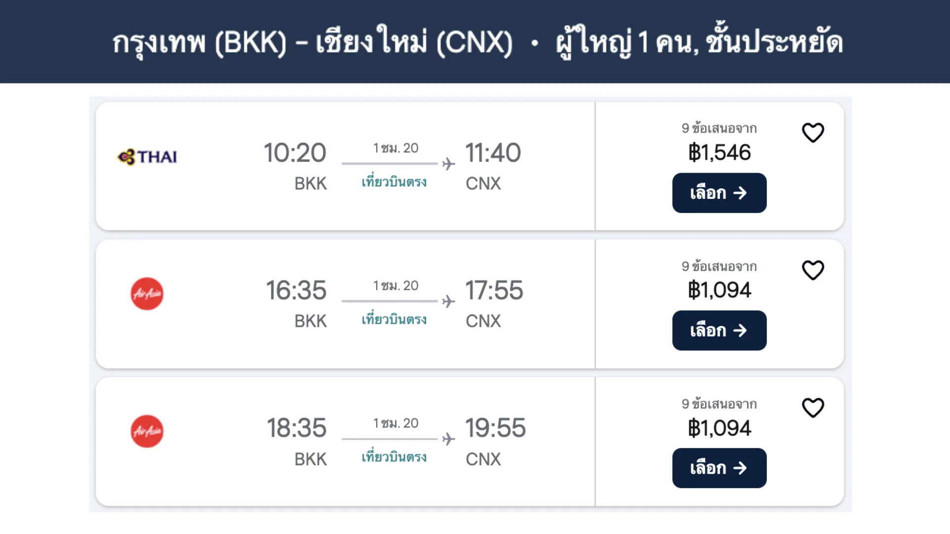Click the AirAsia logo on 18:35 flight

coord(147,431)
